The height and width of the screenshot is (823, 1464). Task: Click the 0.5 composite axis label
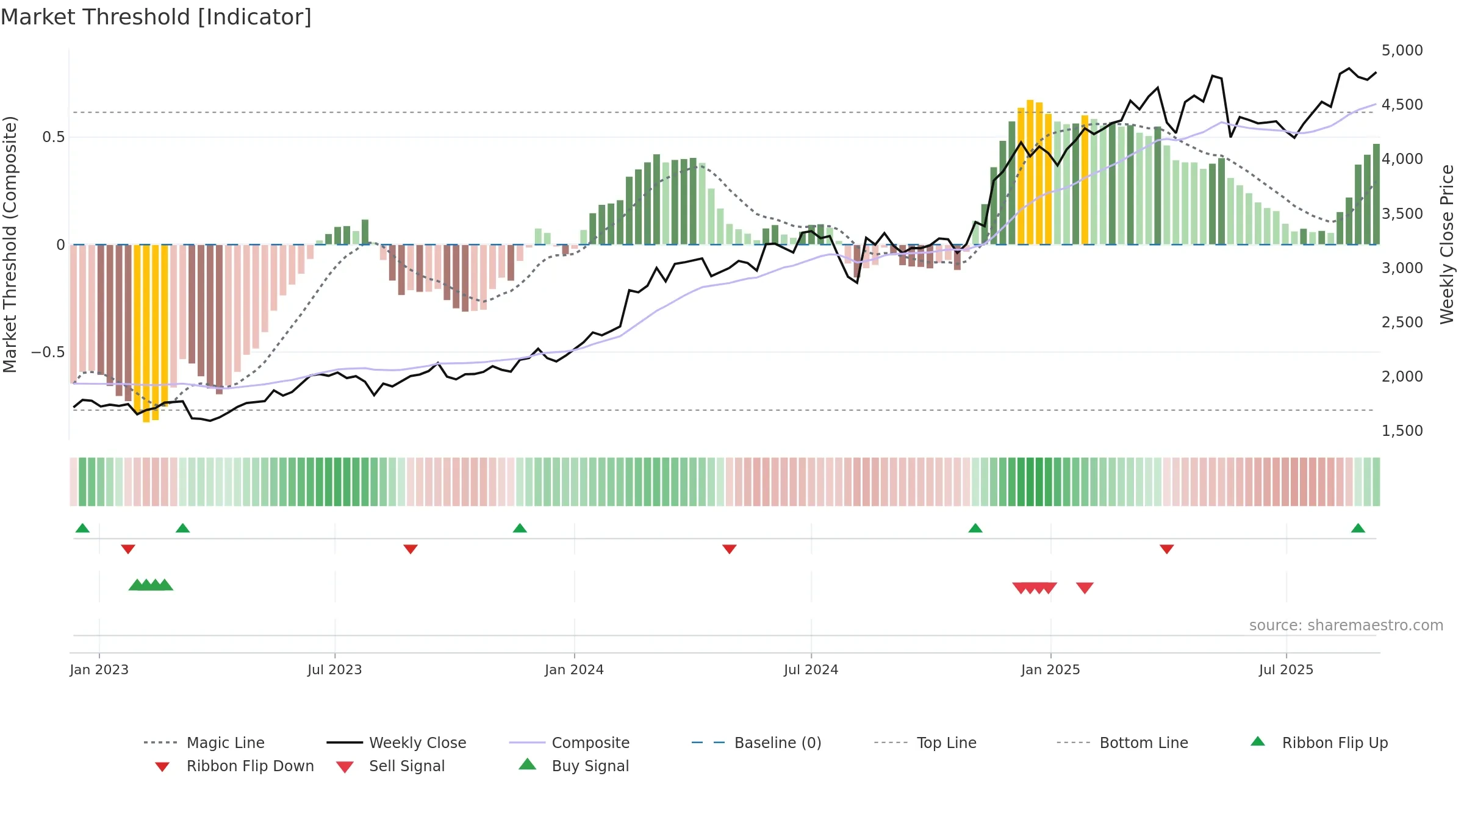pos(53,137)
